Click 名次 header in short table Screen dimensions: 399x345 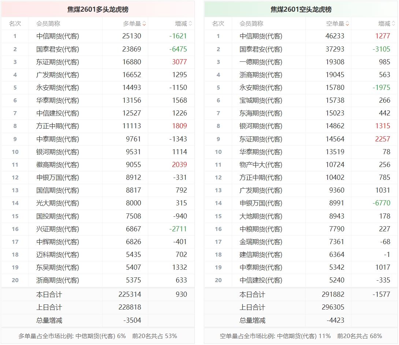(218, 24)
